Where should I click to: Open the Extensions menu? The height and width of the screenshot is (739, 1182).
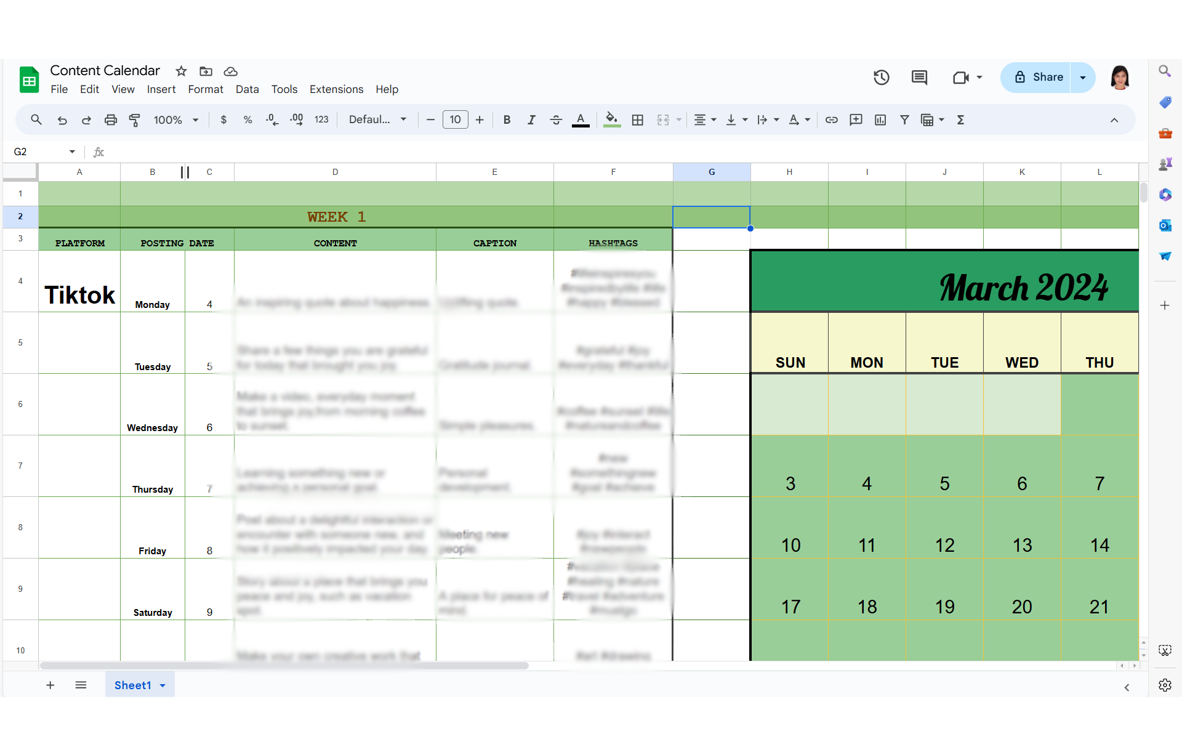[x=336, y=89]
